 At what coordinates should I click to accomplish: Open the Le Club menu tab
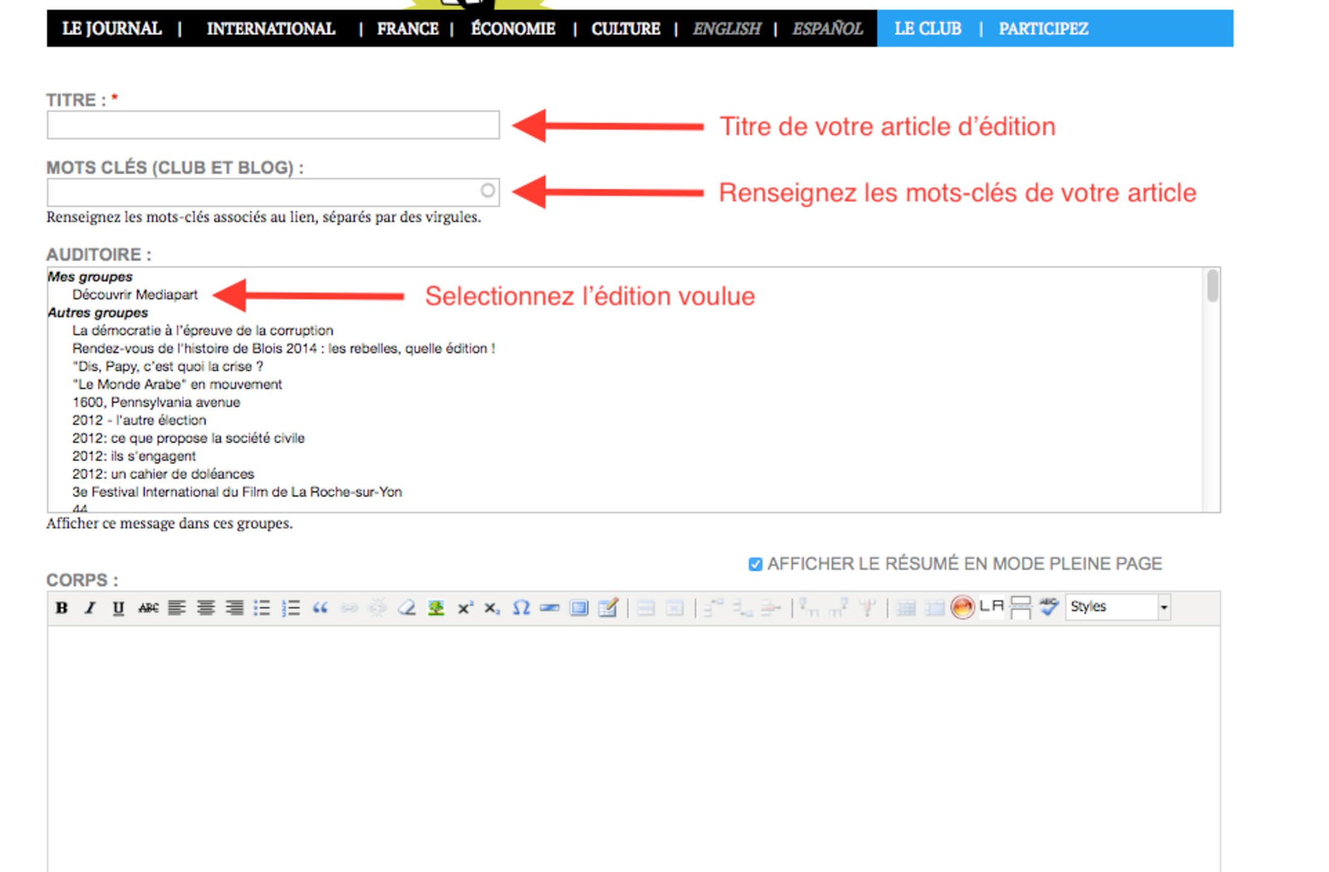[927, 29]
